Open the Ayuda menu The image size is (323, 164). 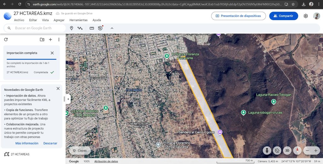coord(97,20)
